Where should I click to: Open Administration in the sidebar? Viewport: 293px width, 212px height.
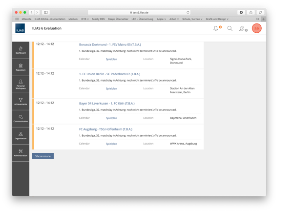pyautogui.click(x=21, y=153)
